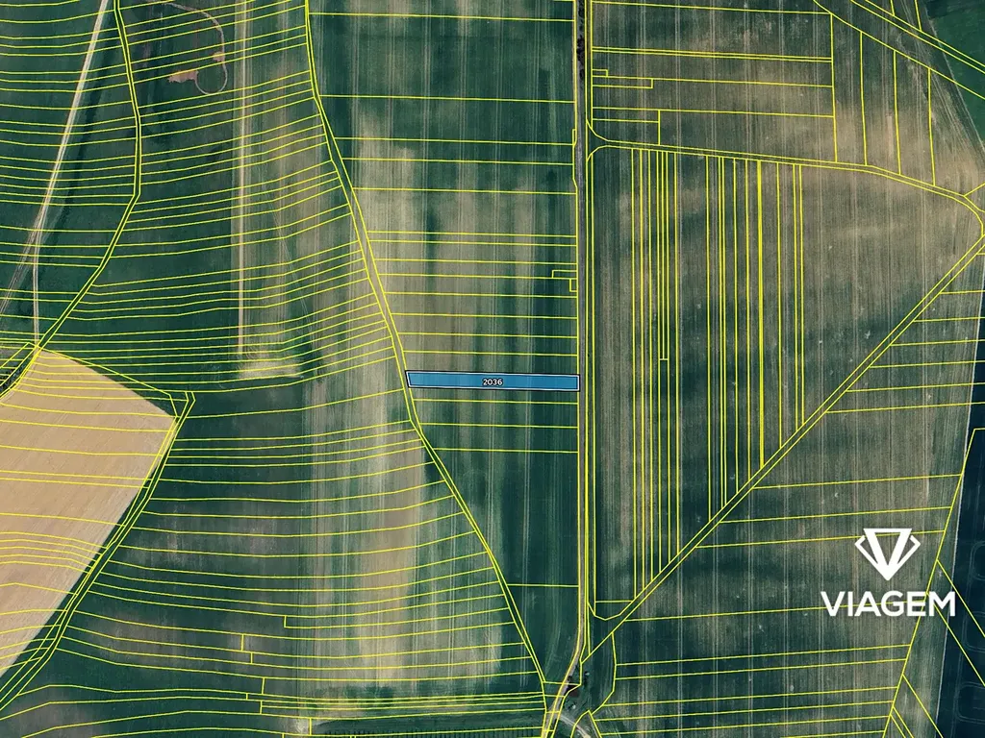Click the "2036" parcel number label
This screenshot has width=985, height=738.
coord(492,382)
